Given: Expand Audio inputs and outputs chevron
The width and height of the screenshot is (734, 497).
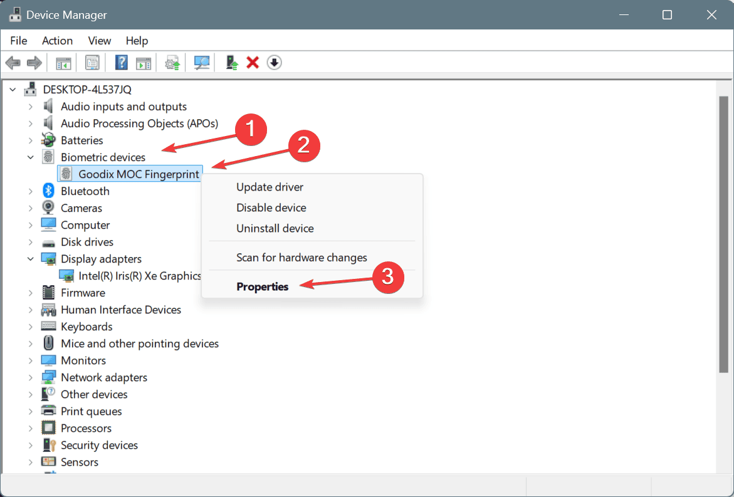Looking at the screenshot, I should coord(31,107).
